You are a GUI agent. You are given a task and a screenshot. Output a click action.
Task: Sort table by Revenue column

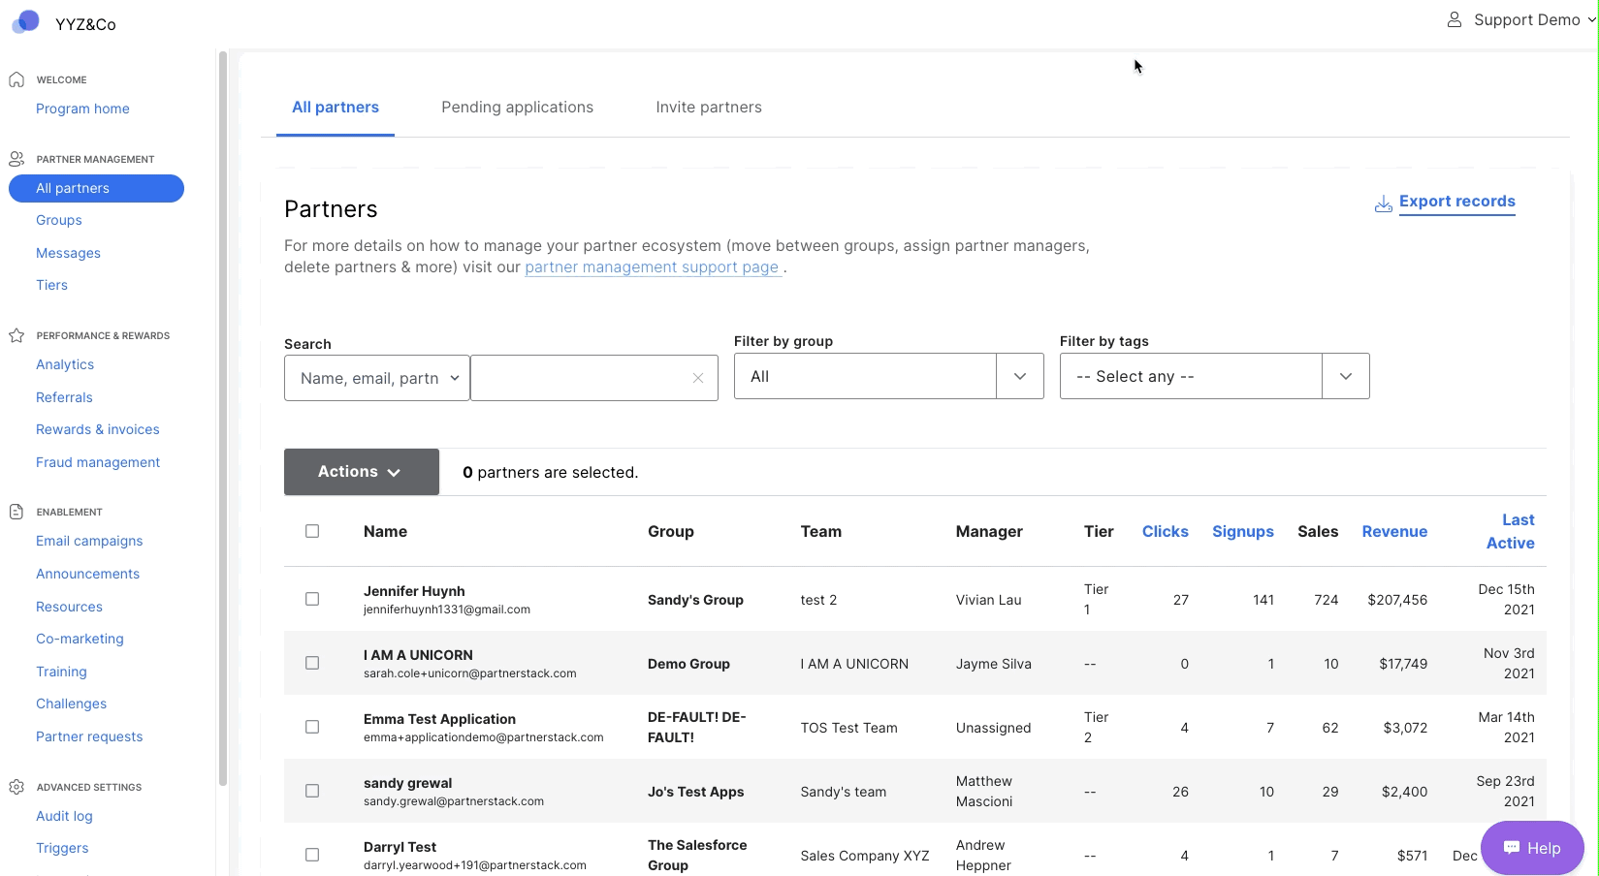[1394, 531]
